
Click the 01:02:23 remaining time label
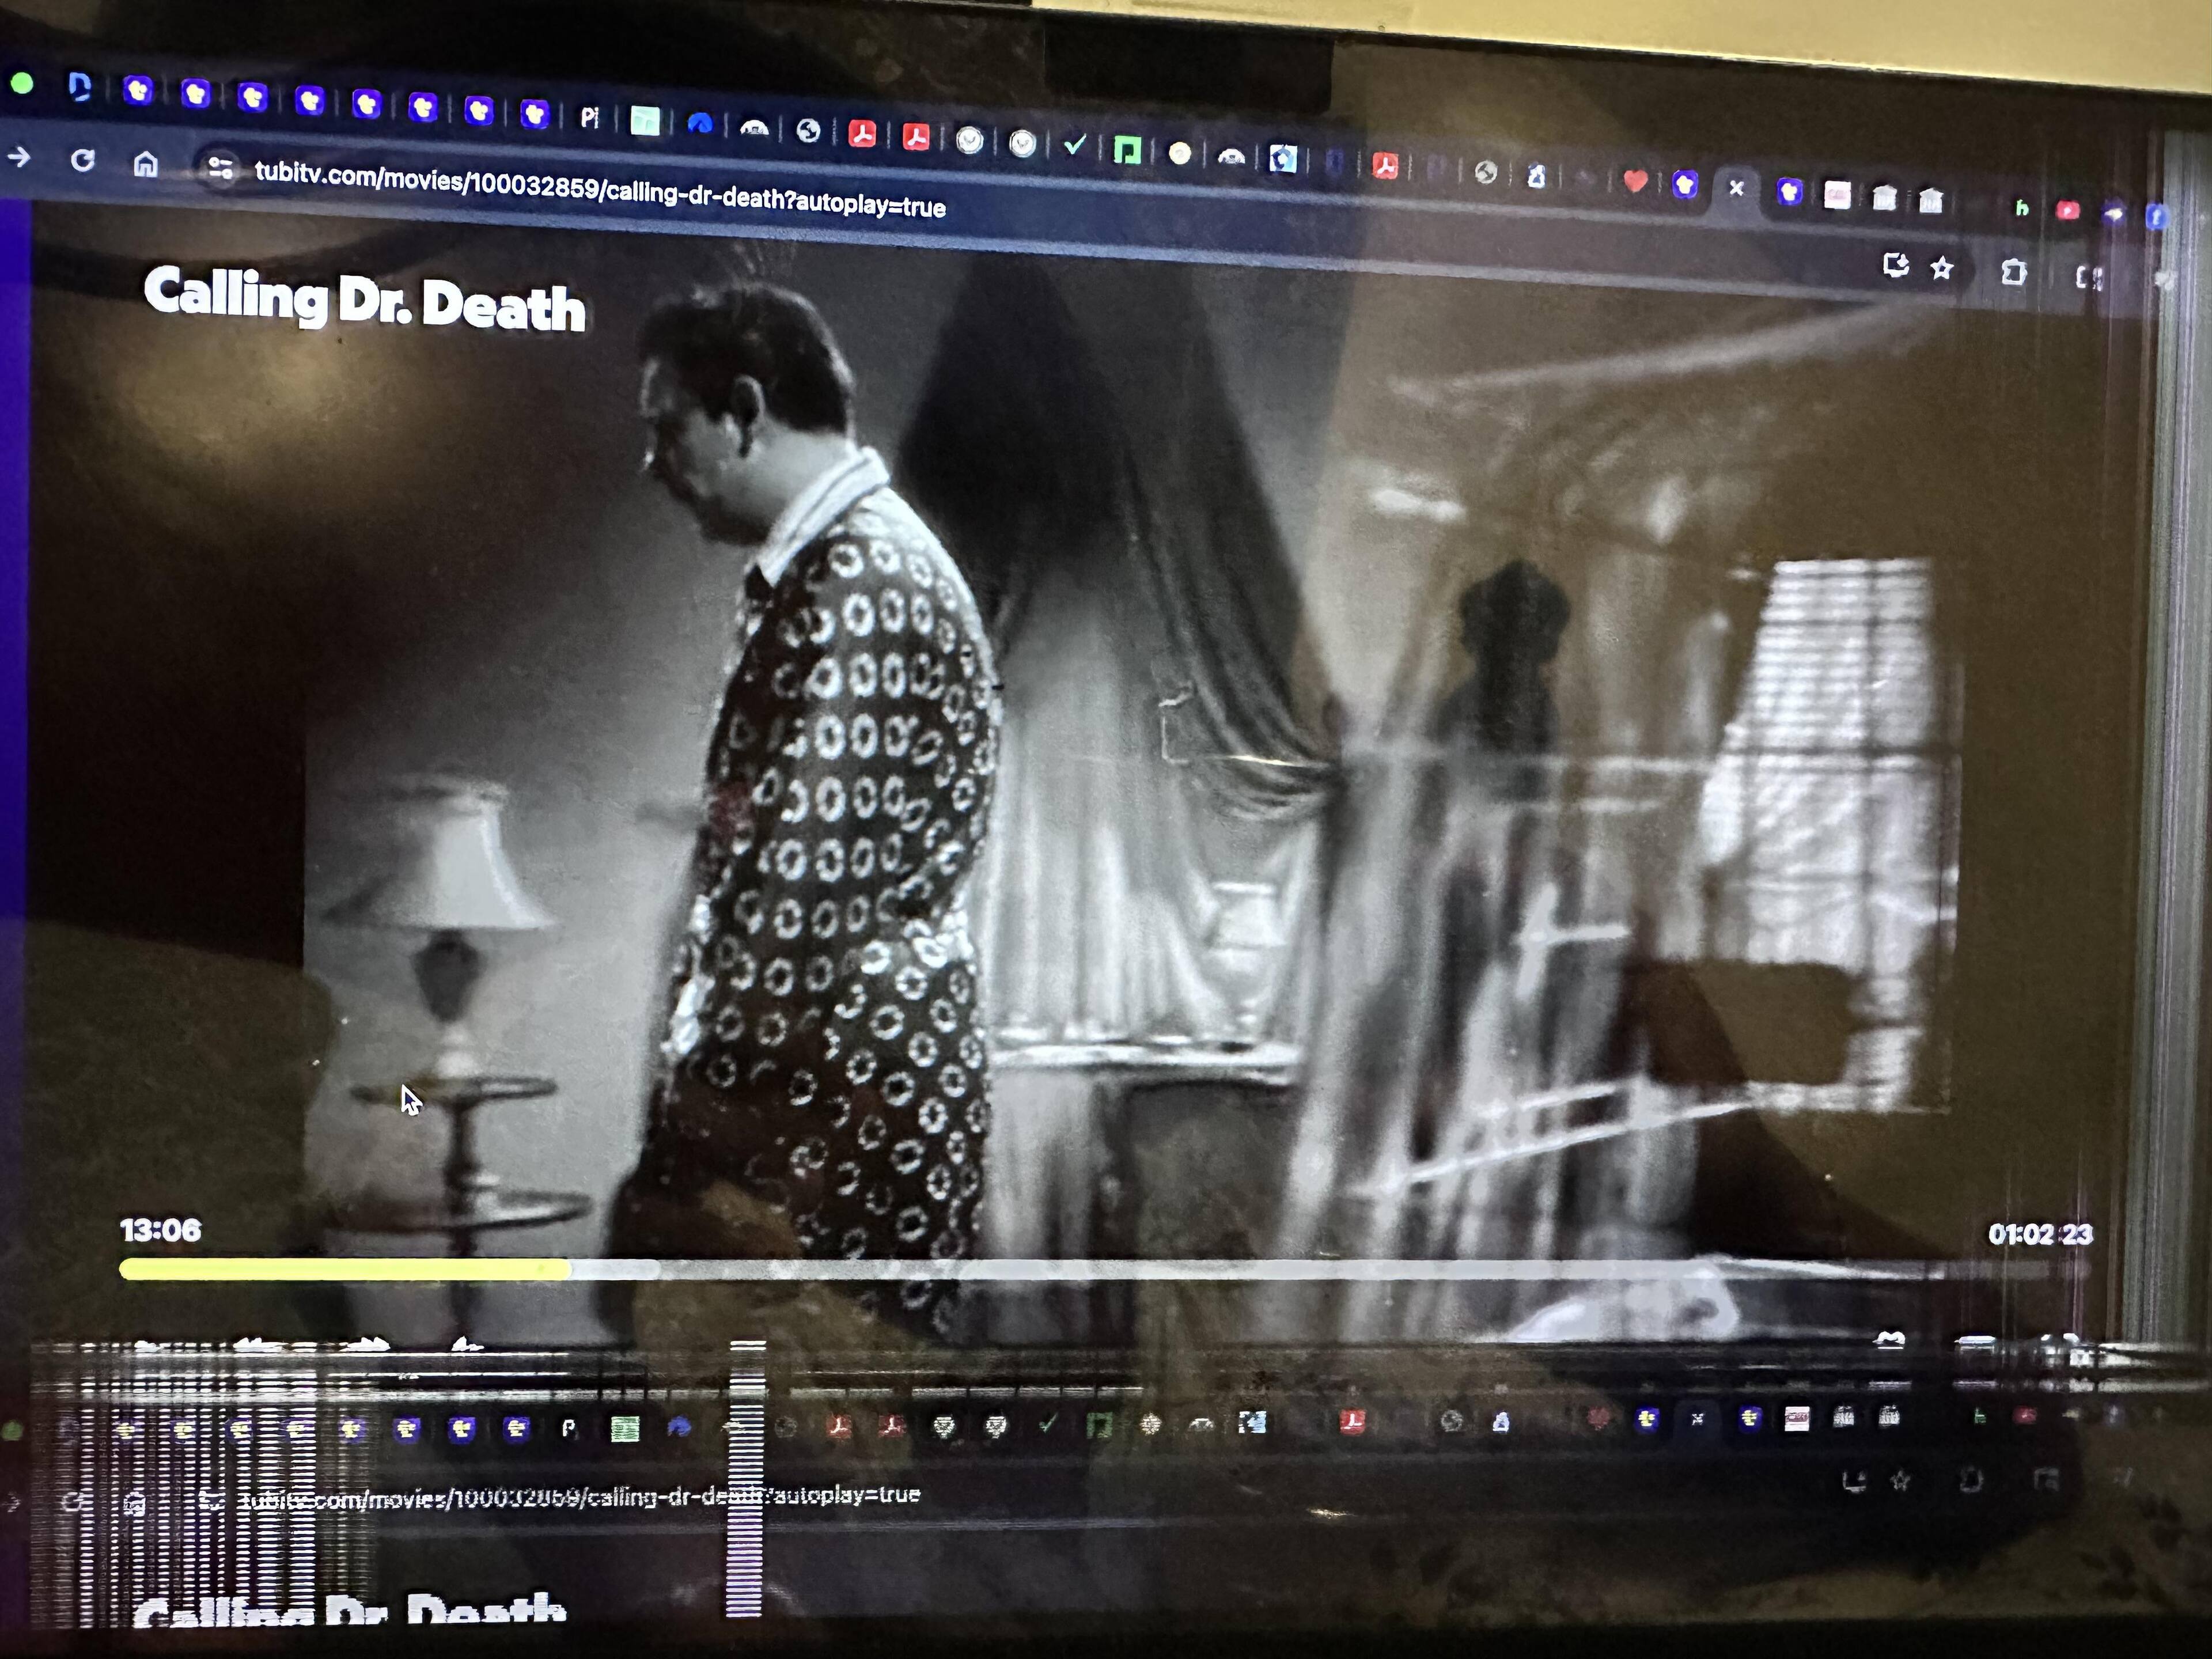(x=2039, y=1234)
